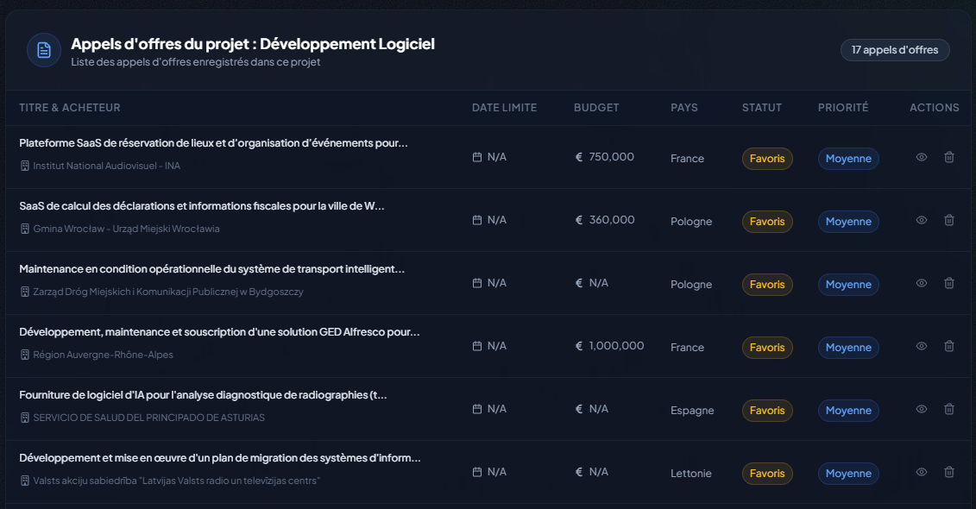Sort by the Budget column header
Viewport: 976px width, 509px height.
[596, 108]
